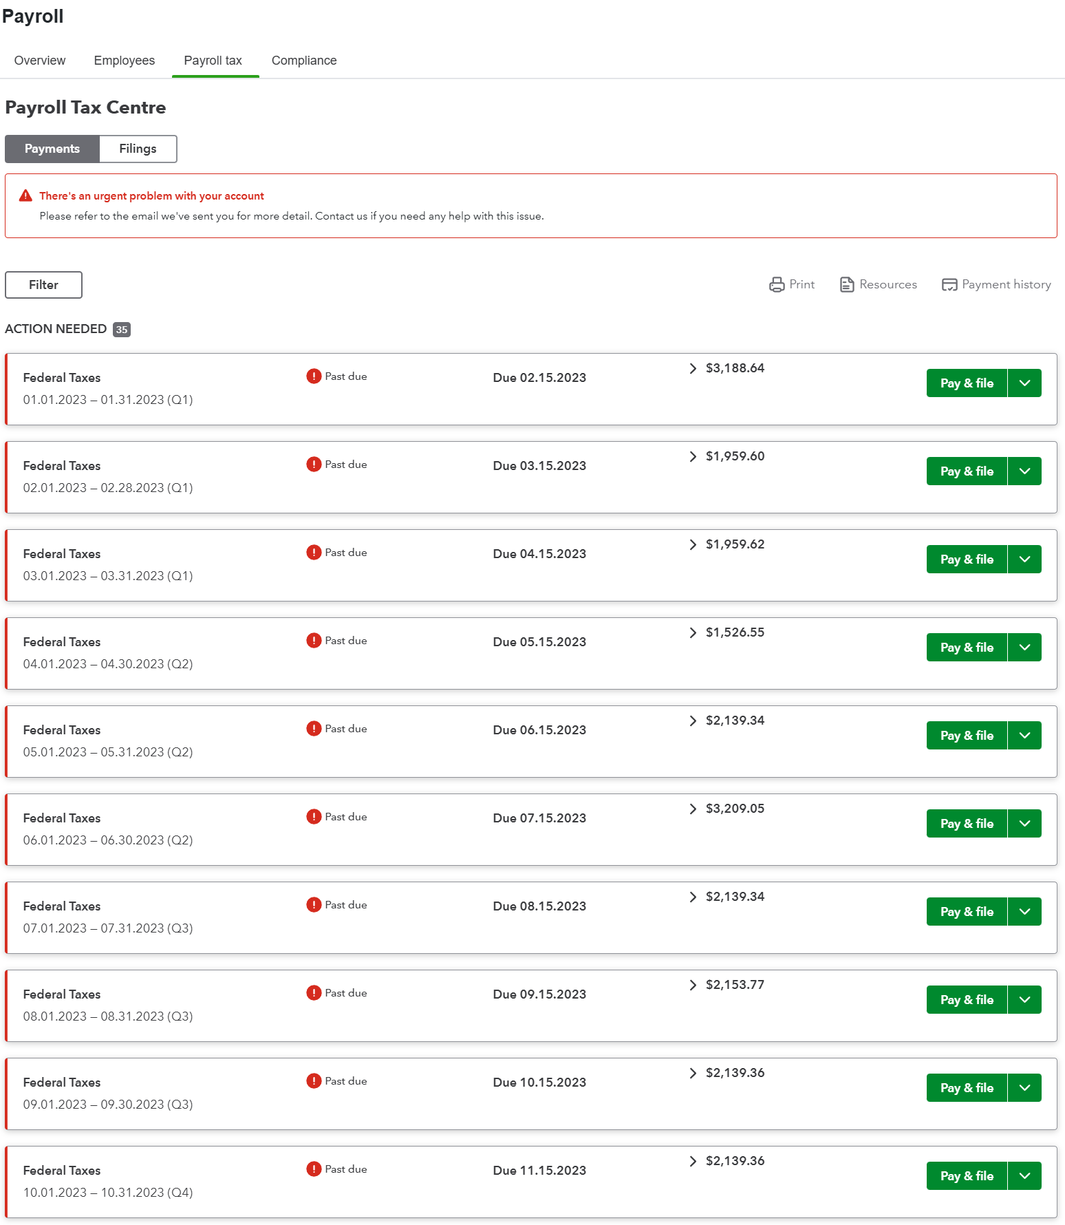
Task: Go to the Compliance tab
Action: (x=304, y=61)
